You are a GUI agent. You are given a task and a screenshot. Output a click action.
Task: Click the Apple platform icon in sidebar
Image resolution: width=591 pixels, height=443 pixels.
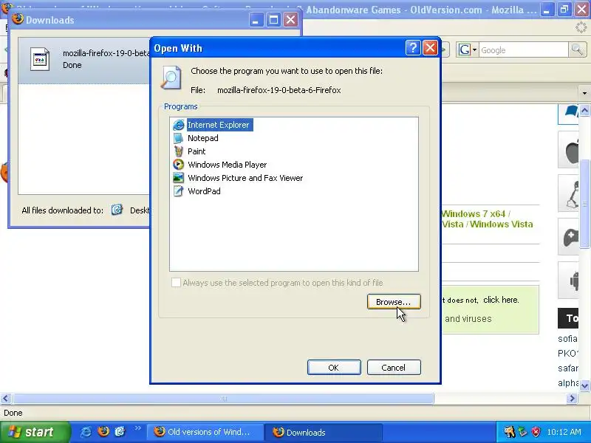[569, 150]
